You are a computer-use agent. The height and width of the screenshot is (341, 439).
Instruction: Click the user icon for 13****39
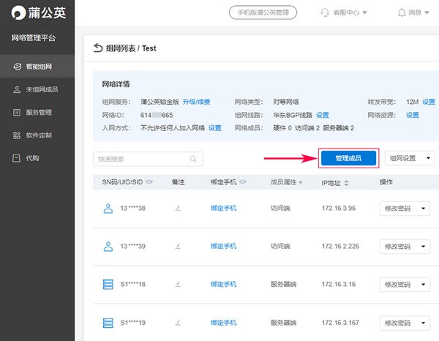(108, 247)
